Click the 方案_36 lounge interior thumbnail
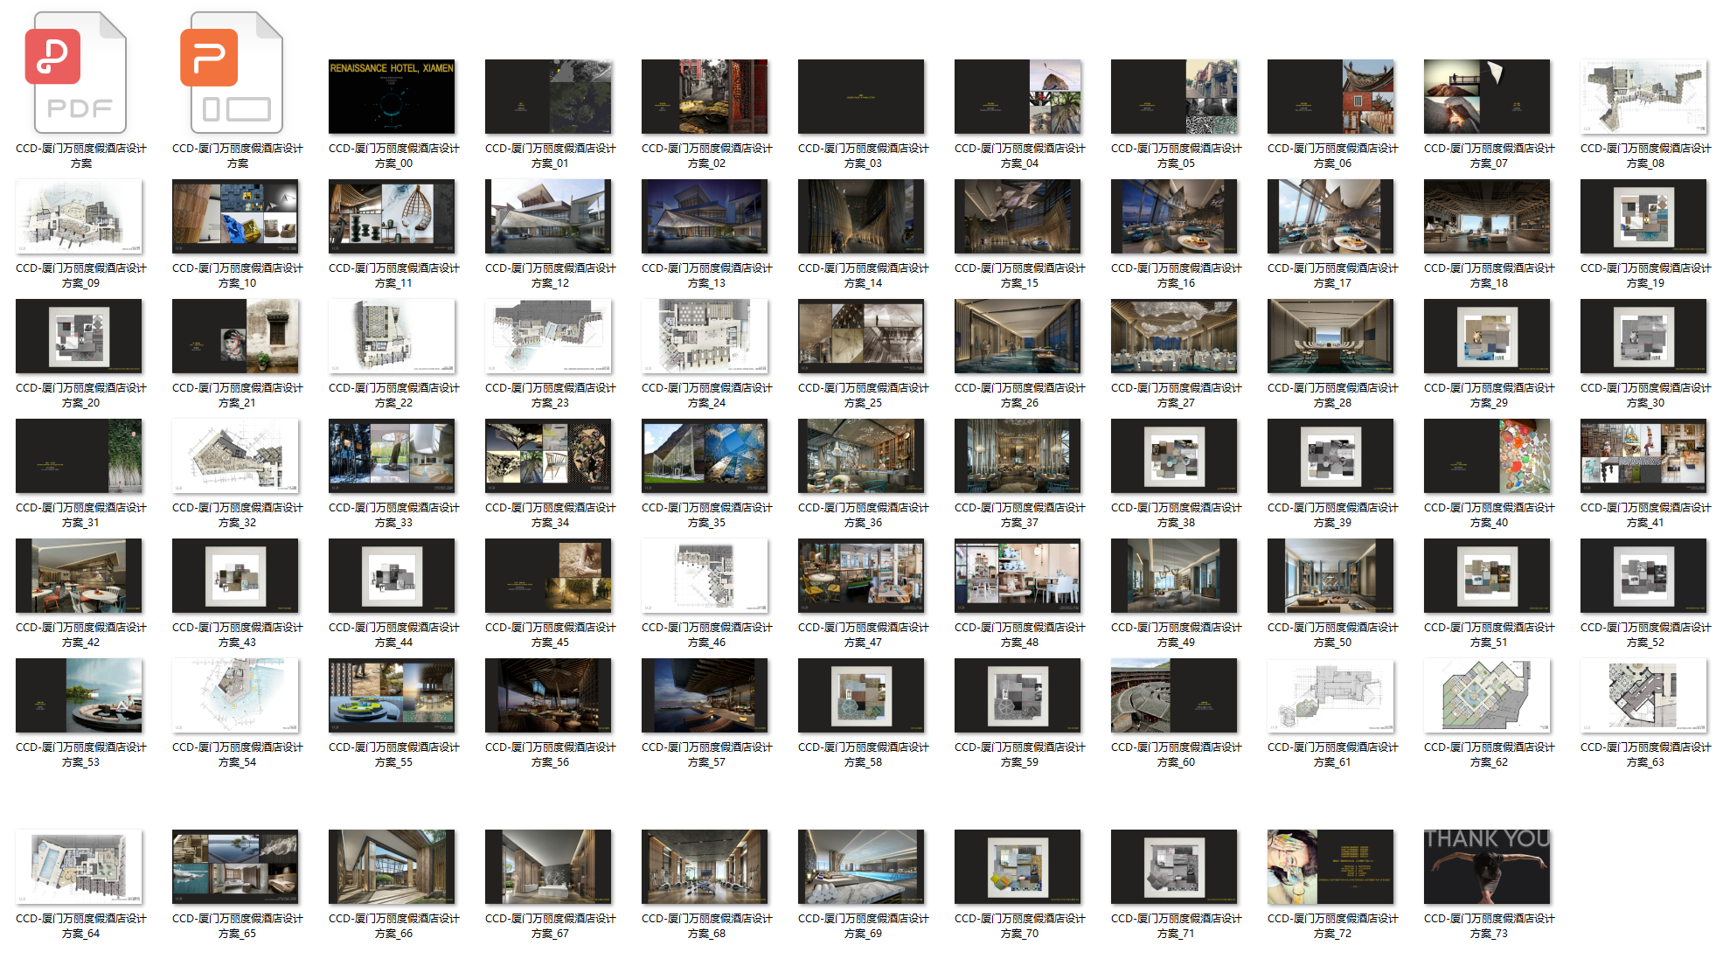Screen dimensions: 1723x959 [861, 455]
